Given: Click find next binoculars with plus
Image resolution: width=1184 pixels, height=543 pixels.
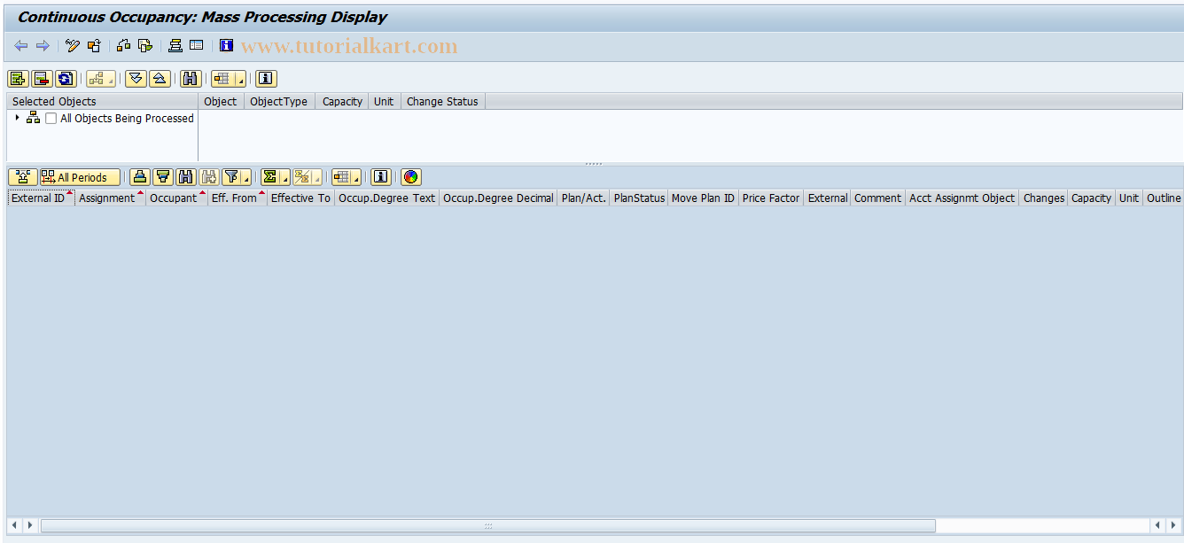Looking at the screenshot, I should coord(209,177).
